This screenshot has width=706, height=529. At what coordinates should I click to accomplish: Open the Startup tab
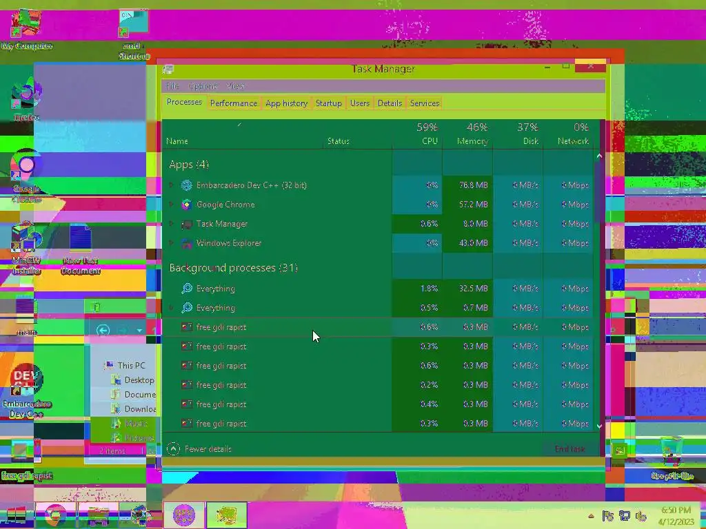[329, 103]
